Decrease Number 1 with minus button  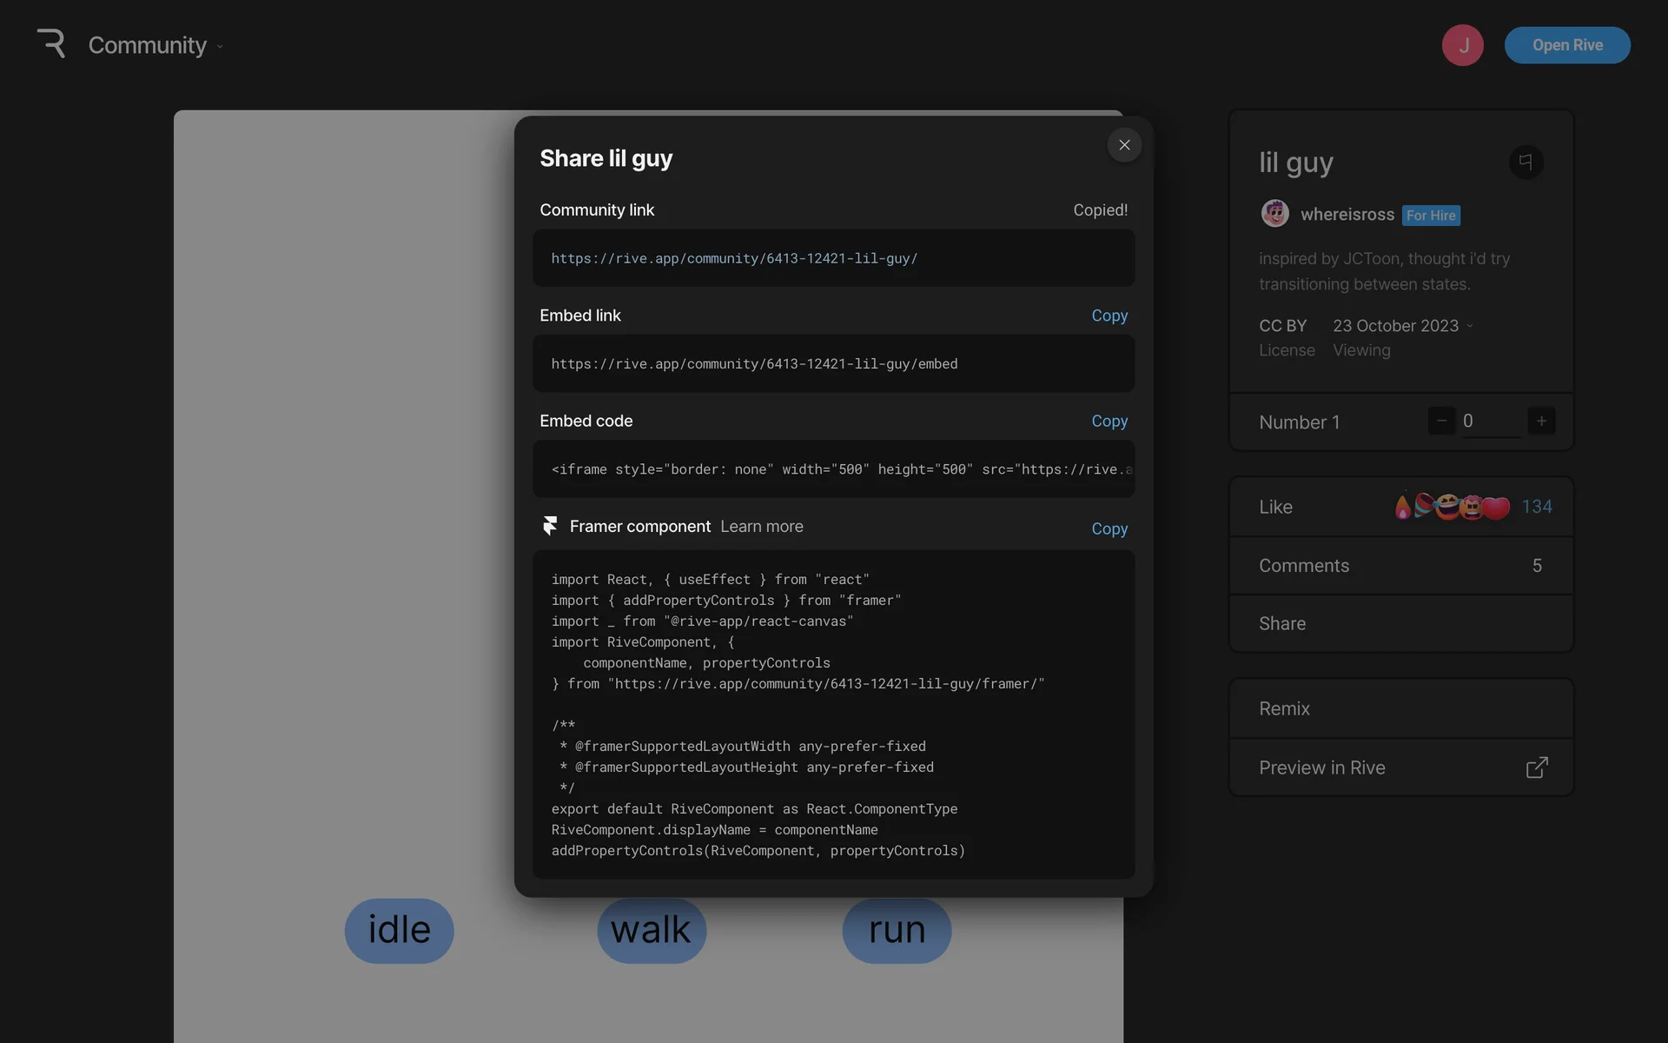(x=1441, y=422)
